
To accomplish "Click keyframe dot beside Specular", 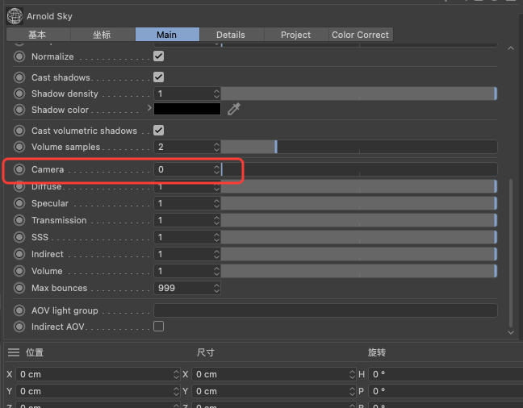I will pos(19,203).
